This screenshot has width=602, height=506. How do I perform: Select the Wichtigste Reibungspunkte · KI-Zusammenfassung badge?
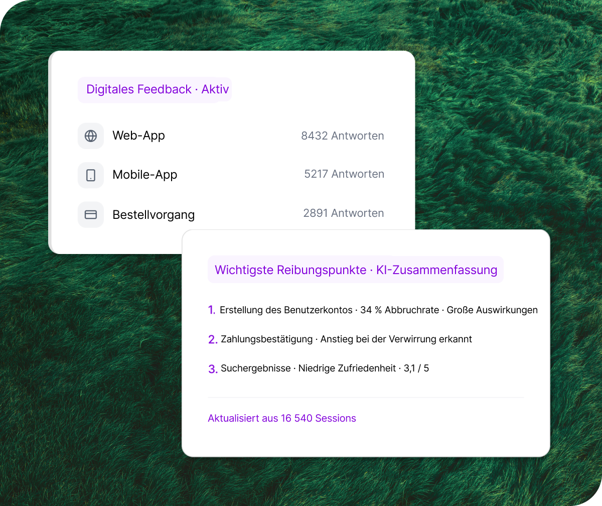[x=356, y=270]
